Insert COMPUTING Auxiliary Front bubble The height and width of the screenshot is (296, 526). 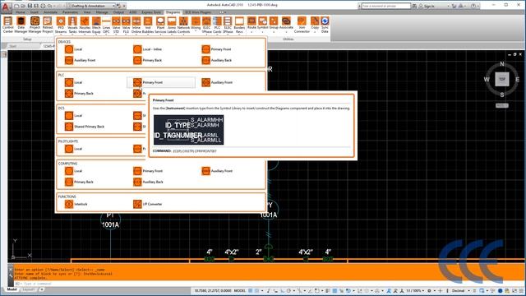point(217,171)
